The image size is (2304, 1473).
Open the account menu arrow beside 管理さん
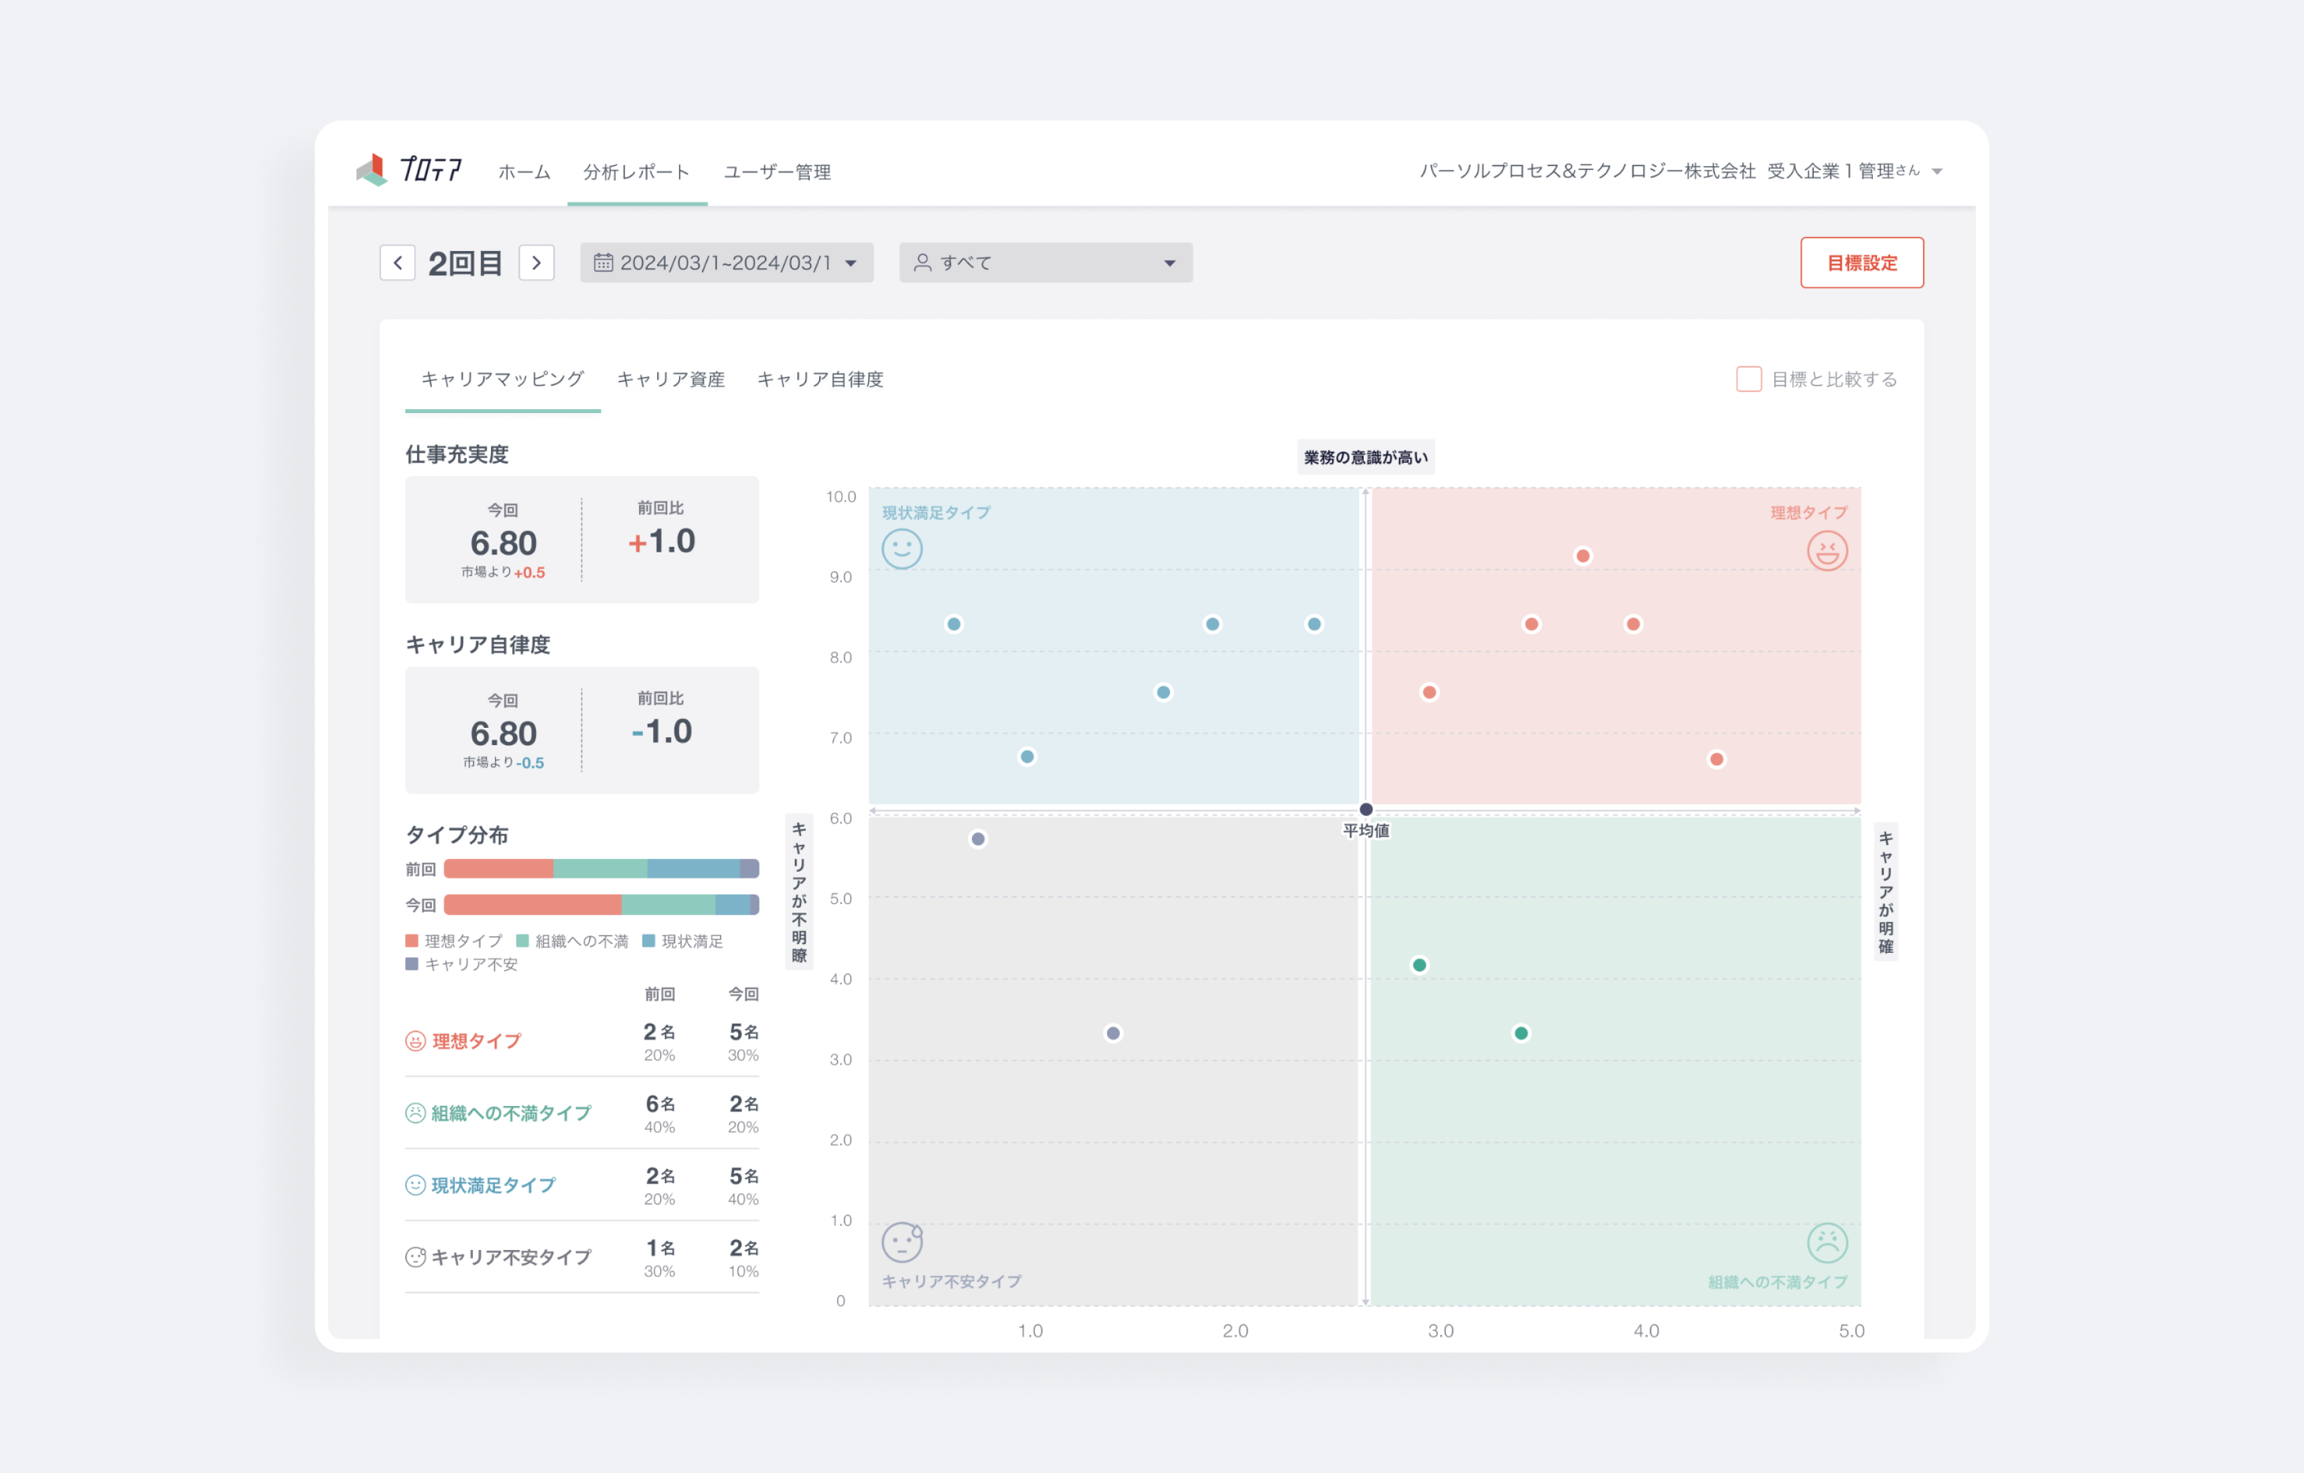click(1936, 172)
